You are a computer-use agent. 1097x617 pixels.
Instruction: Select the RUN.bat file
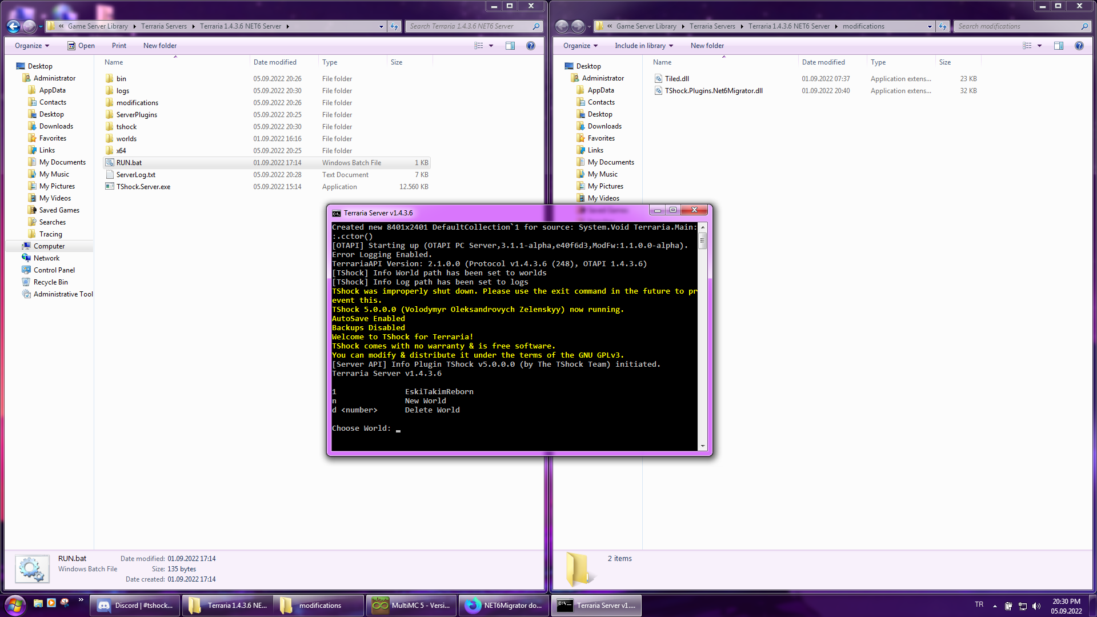[x=267, y=163]
